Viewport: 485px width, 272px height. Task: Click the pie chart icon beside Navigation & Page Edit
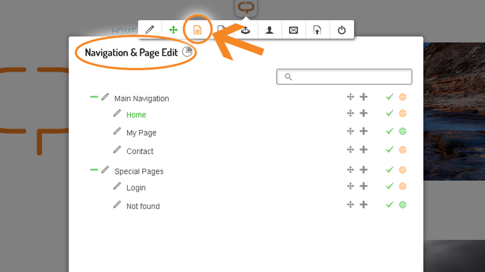pos(187,52)
